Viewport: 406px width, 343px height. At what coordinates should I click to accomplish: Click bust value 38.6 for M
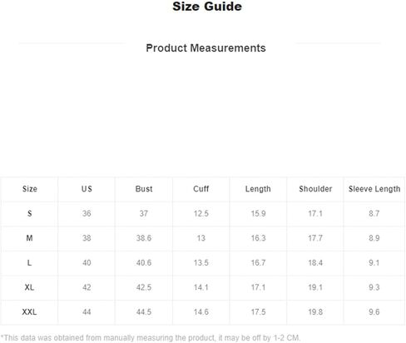(x=144, y=238)
